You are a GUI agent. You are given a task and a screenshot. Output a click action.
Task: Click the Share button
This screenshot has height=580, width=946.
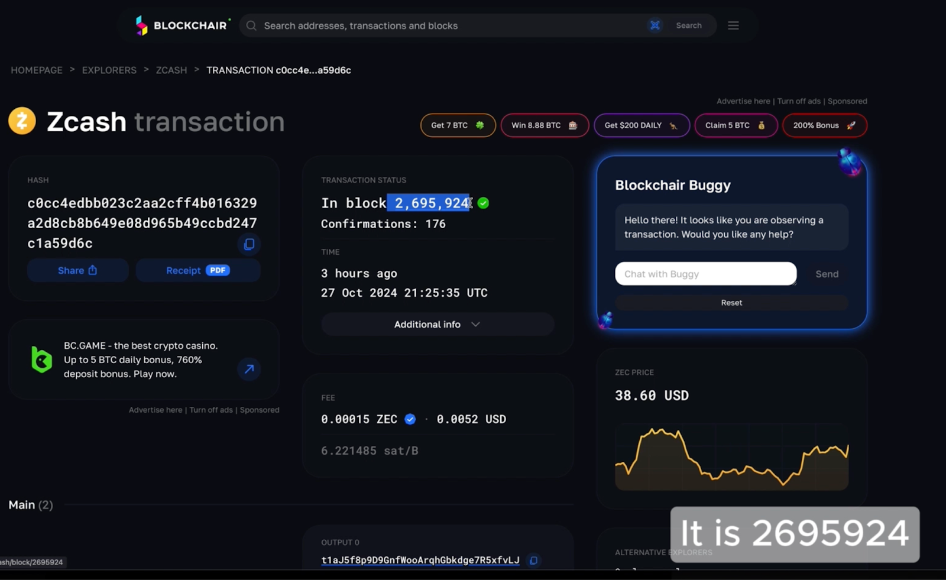point(77,270)
